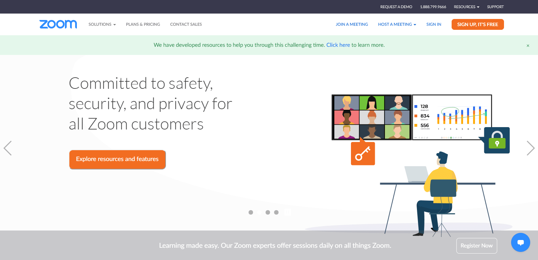Open Contact Sales page

(x=186, y=24)
